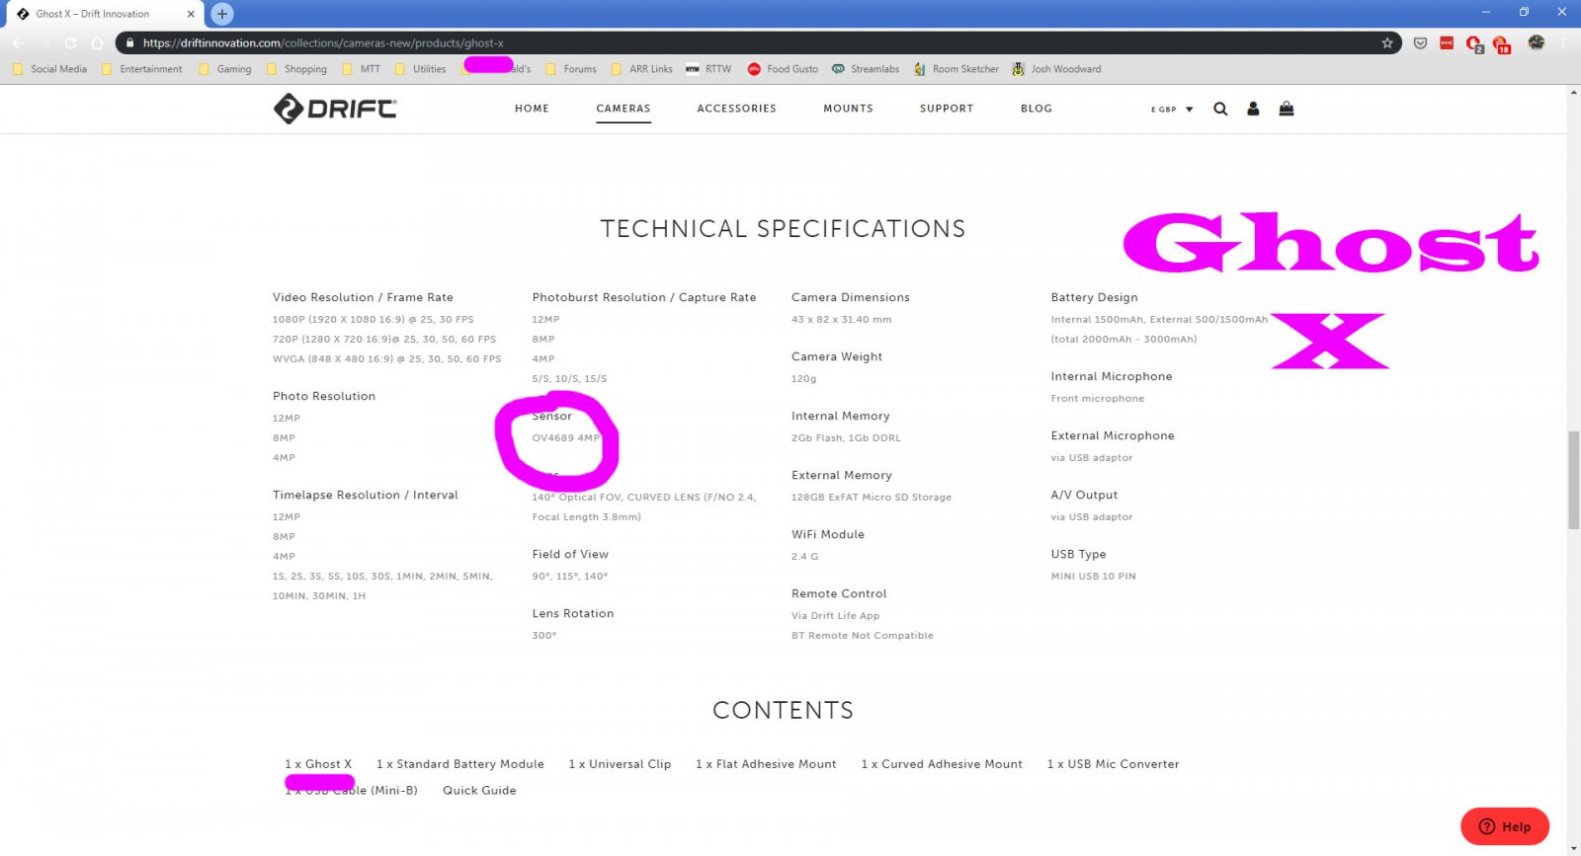
Task: Click the red extension icon beside Pocket
Action: 1447,42
